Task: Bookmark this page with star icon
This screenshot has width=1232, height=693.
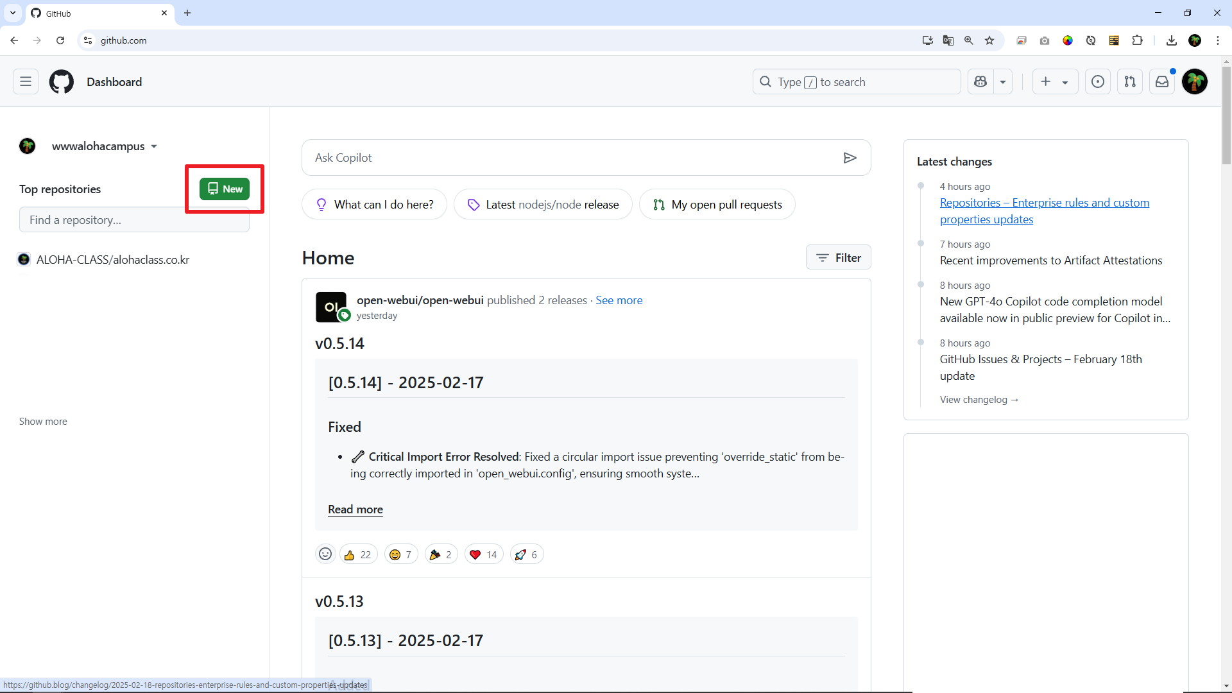Action: point(989,40)
